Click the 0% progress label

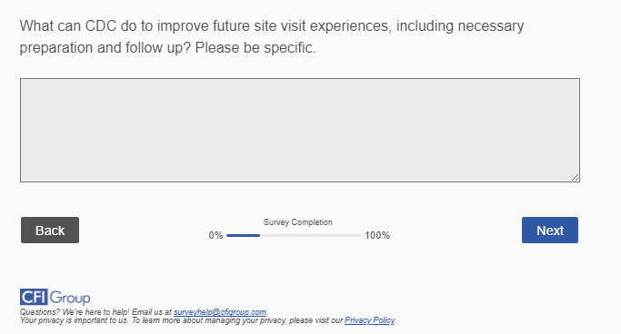[215, 236]
